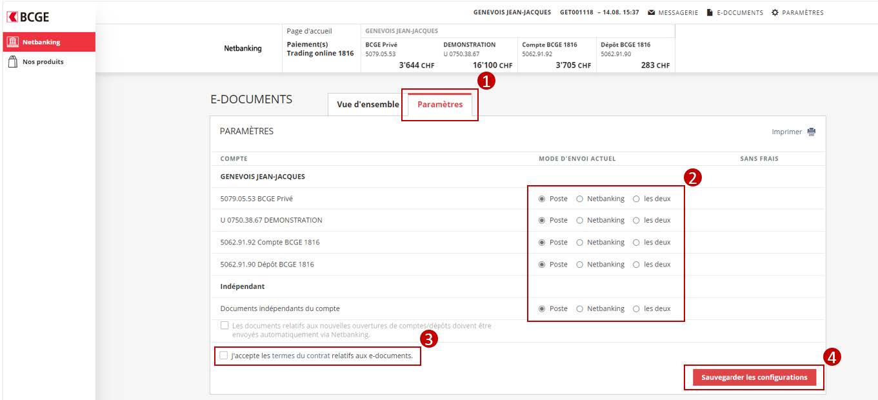Select Netbanking for Documents indépendants du compte
The width and height of the screenshot is (878, 400).
click(579, 308)
